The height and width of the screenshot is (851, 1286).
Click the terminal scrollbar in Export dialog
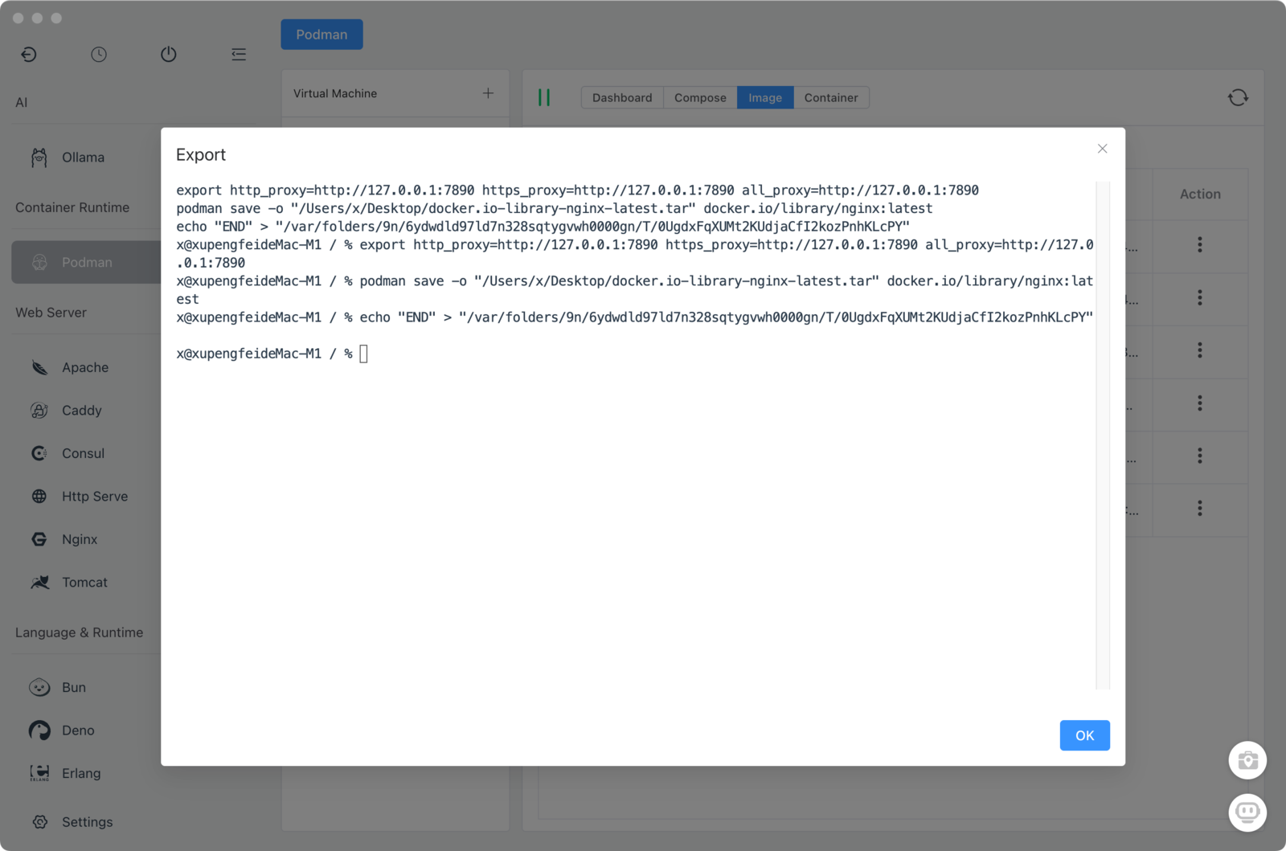(x=1103, y=434)
